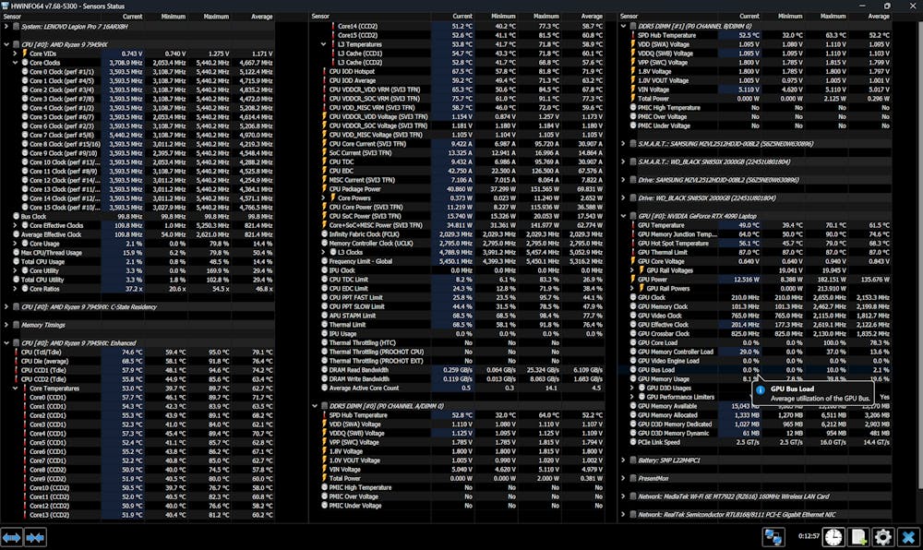Expand S.M.A.R.T. SAMSUNG MZVL2512HDJD section
Viewport: 923px width, 550px height.
click(x=623, y=144)
